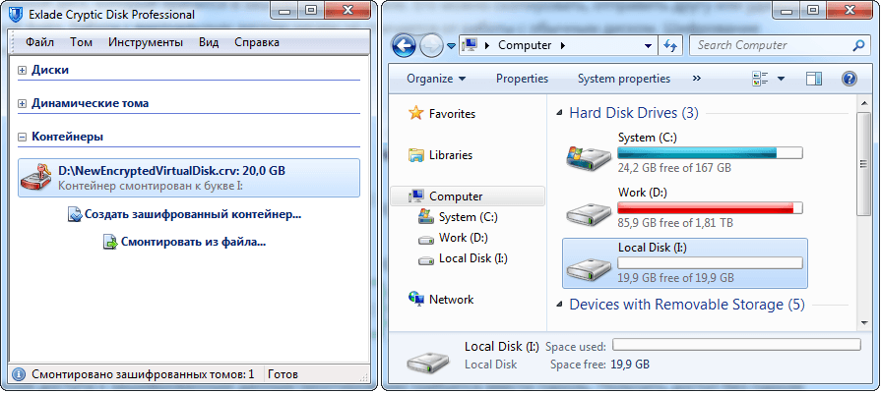Click the scrollbar down arrow in Explorer
Screen dimensions: 881x393
tap(863, 322)
